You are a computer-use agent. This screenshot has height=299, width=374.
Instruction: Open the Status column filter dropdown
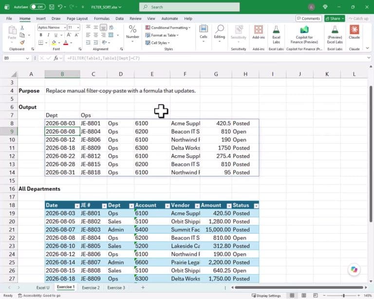click(x=256, y=206)
